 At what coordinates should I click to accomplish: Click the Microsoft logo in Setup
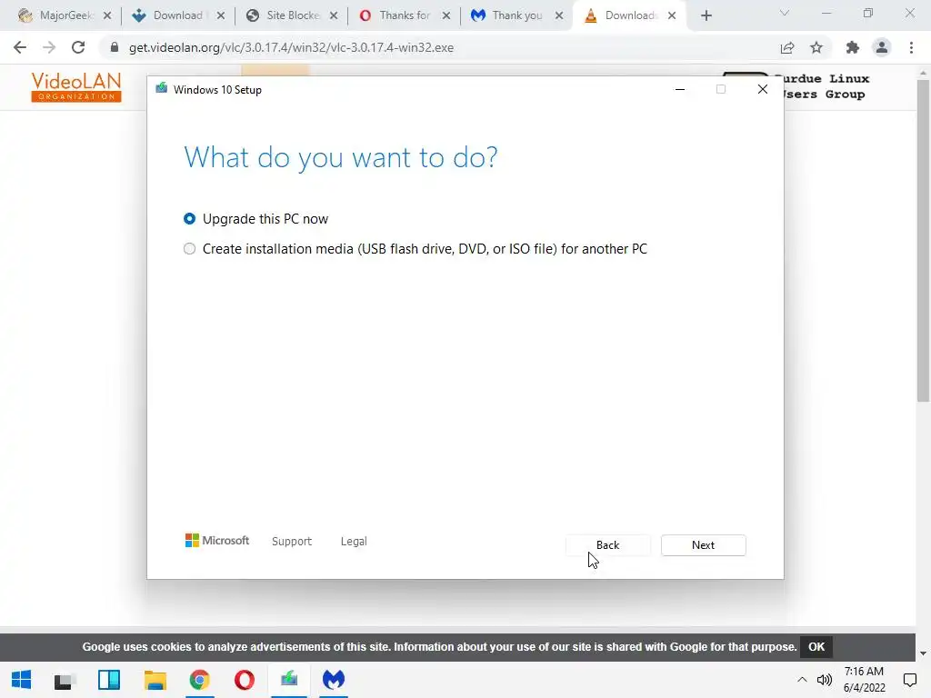pyautogui.click(x=217, y=540)
